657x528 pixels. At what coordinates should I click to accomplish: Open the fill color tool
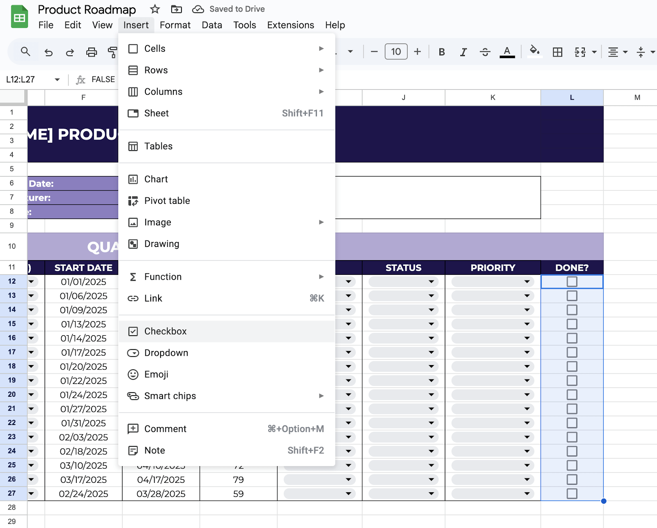coord(534,52)
